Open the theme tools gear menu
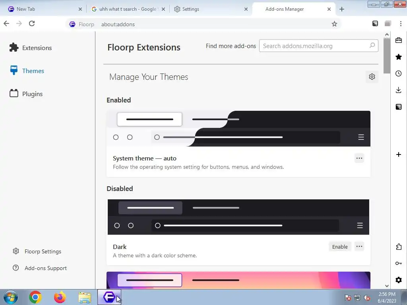Screen dimensions: 407x305 point(372,77)
